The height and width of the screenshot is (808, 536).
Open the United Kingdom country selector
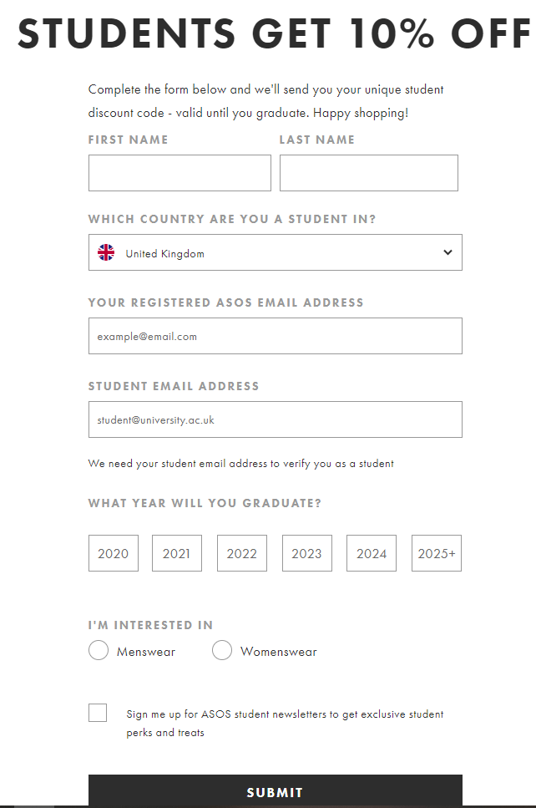click(275, 252)
